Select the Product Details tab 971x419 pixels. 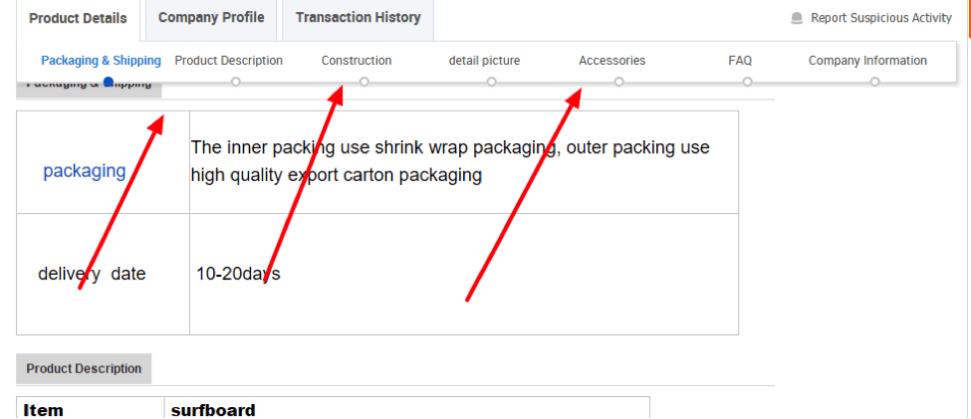coord(78,19)
